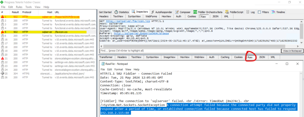The width and height of the screenshot is (304, 117).
Task: Sort sessions by Protocol column header
Action: point(27,12)
